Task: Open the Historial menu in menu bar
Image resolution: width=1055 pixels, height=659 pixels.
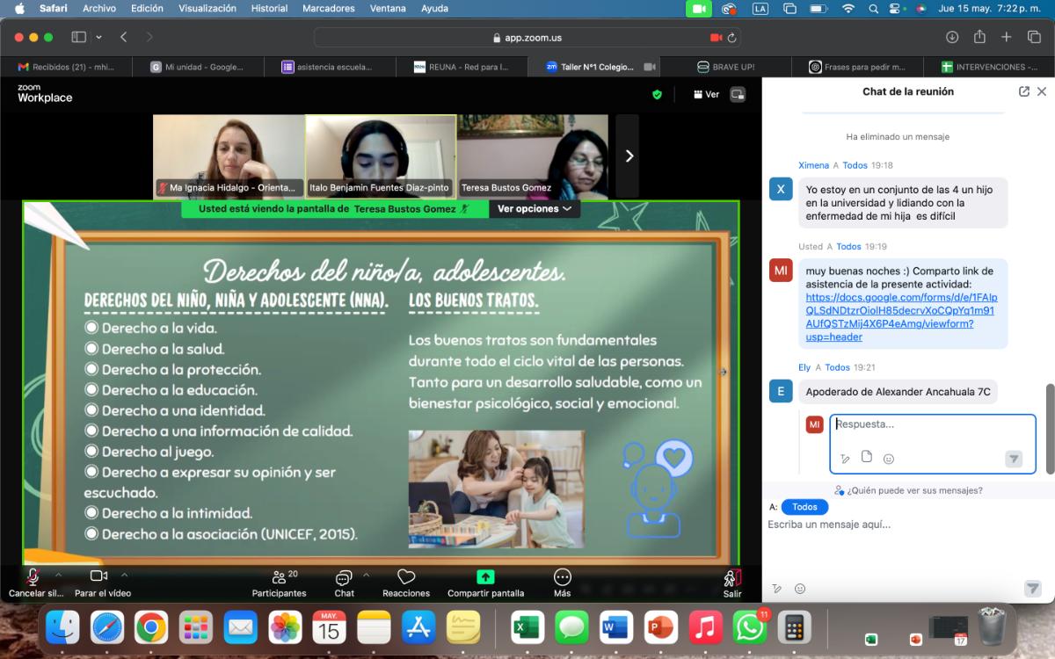Action: (269, 8)
